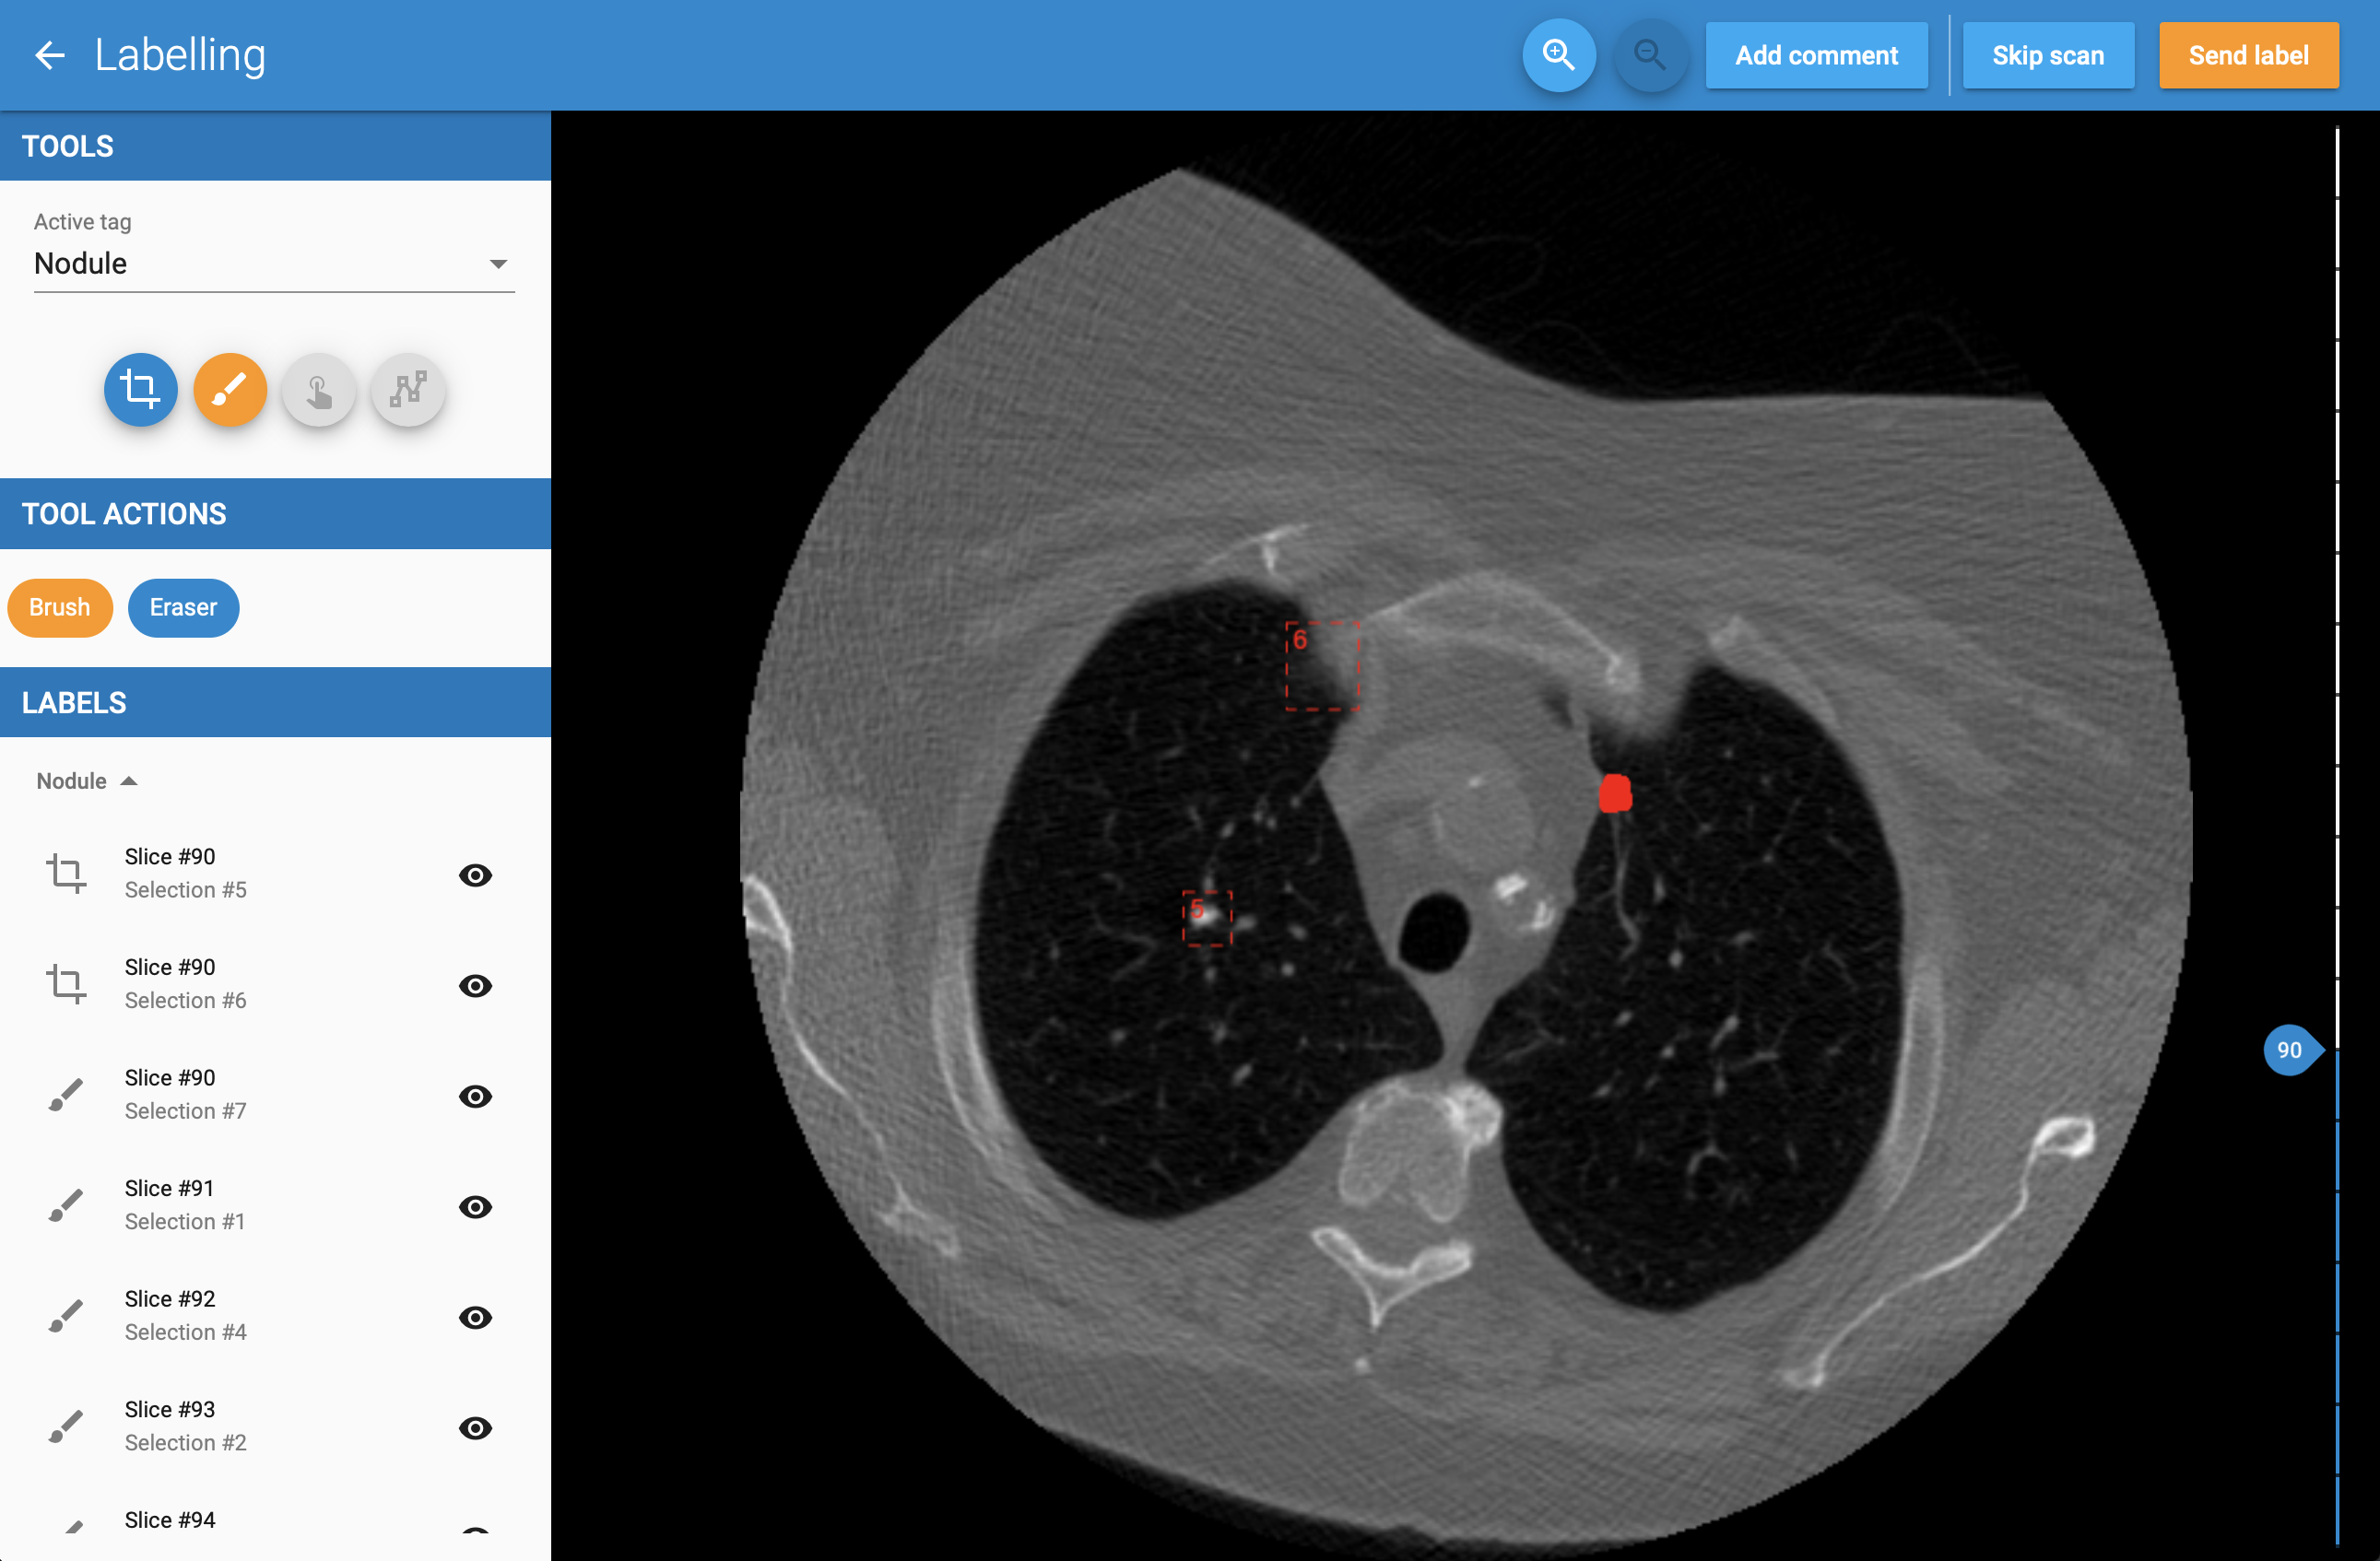Click the Skip scan button
Image resolution: width=2380 pixels, height=1561 pixels.
click(x=2047, y=55)
